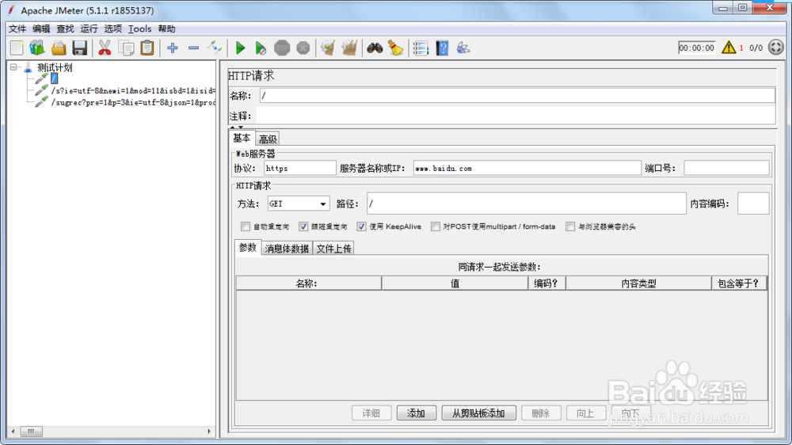Open the 文件 menu

(17, 29)
